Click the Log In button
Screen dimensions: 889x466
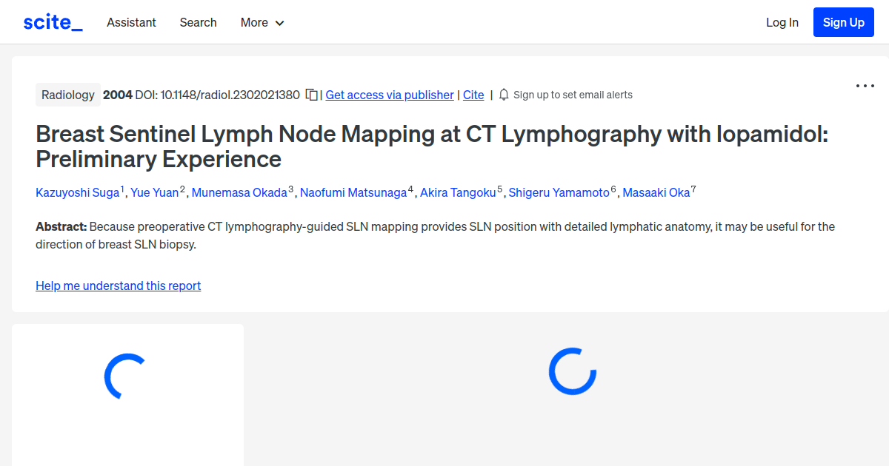782,22
